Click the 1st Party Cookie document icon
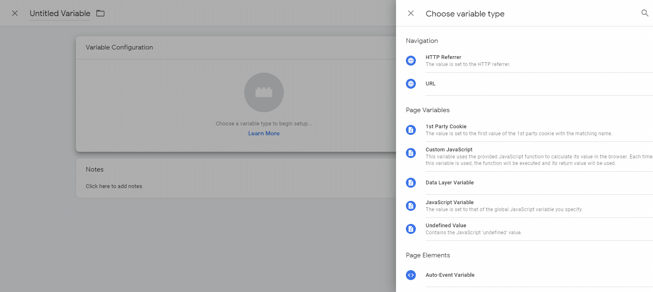 [411, 130]
